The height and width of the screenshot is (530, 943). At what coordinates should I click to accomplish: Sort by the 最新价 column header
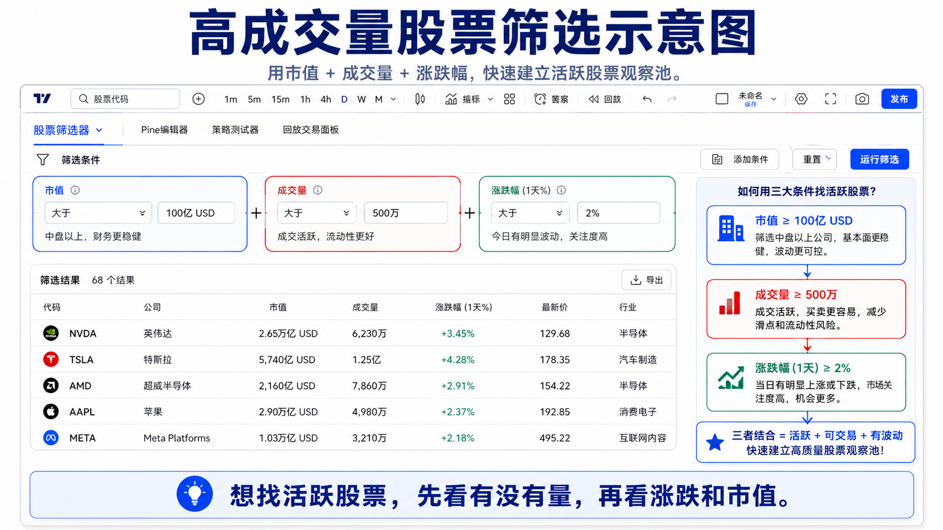[555, 308]
